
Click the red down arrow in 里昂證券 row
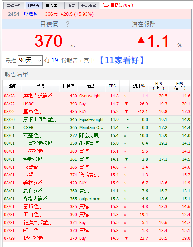126,111
